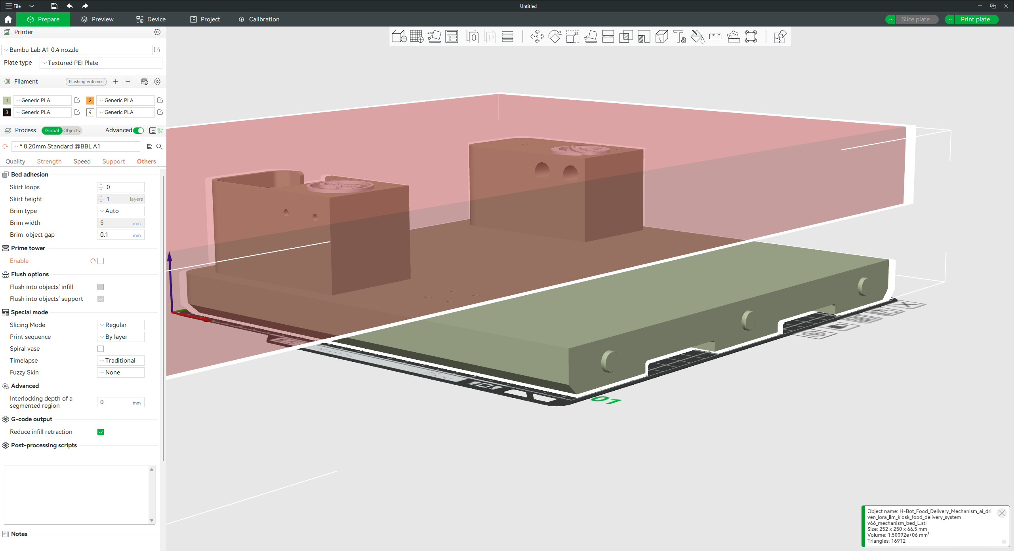Screen dimensions: 1014x551
Task: Click the Flushing volumes button
Action: (x=86, y=82)
